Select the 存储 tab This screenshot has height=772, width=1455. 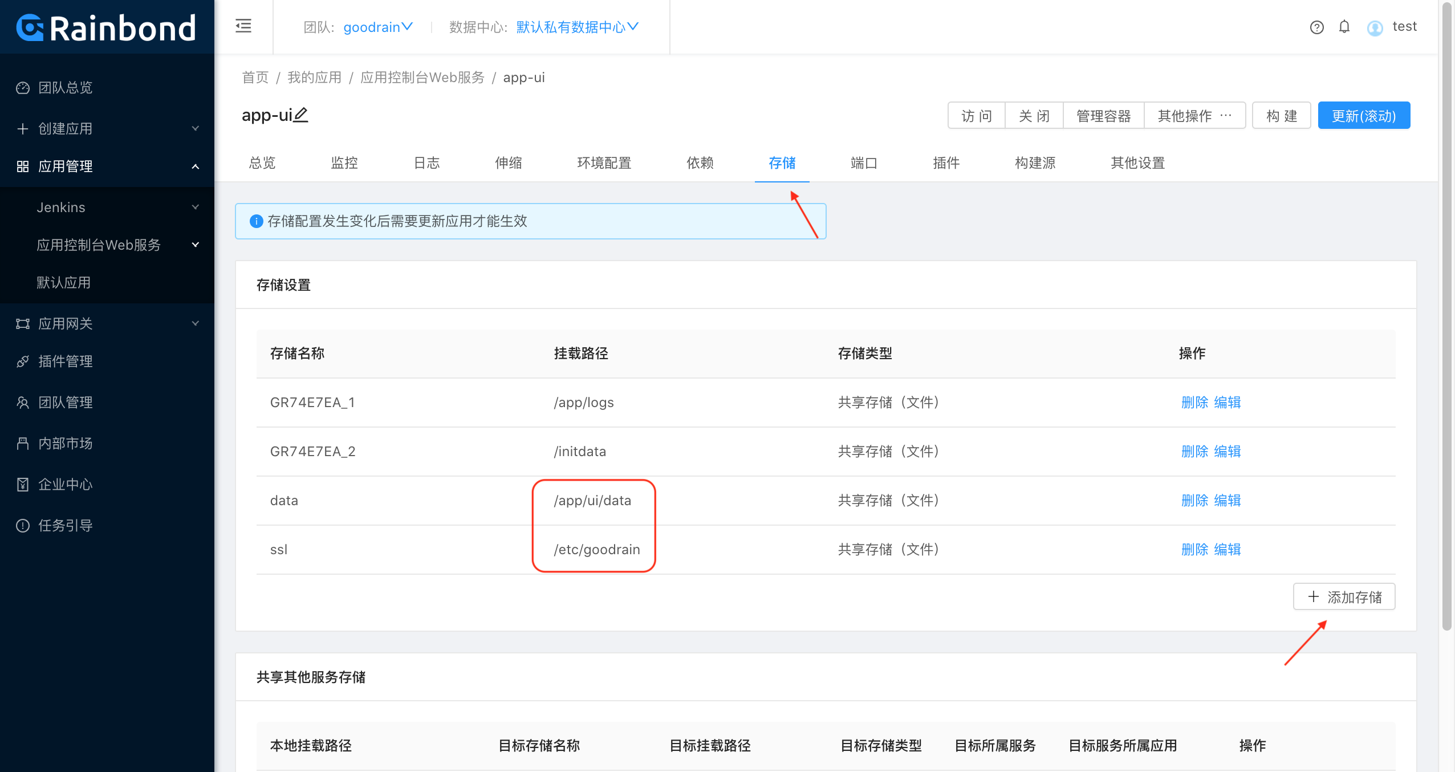(782, 163)
